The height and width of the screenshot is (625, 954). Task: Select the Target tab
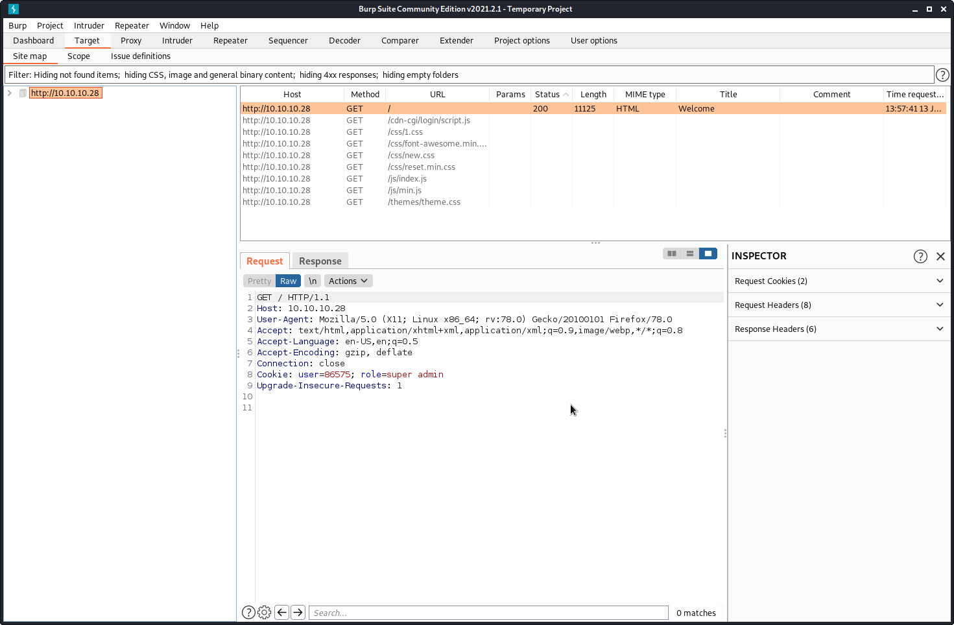pos(87,40)
